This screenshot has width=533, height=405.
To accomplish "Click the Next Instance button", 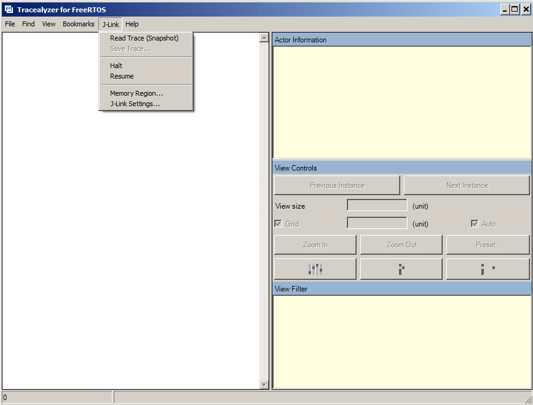I will 467,185.
